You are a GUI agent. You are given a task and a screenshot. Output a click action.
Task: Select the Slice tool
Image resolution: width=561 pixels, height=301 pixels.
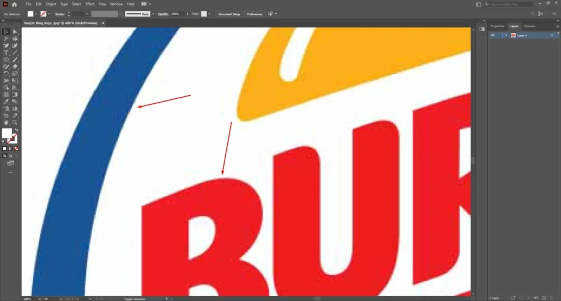(x=15, y=116)
